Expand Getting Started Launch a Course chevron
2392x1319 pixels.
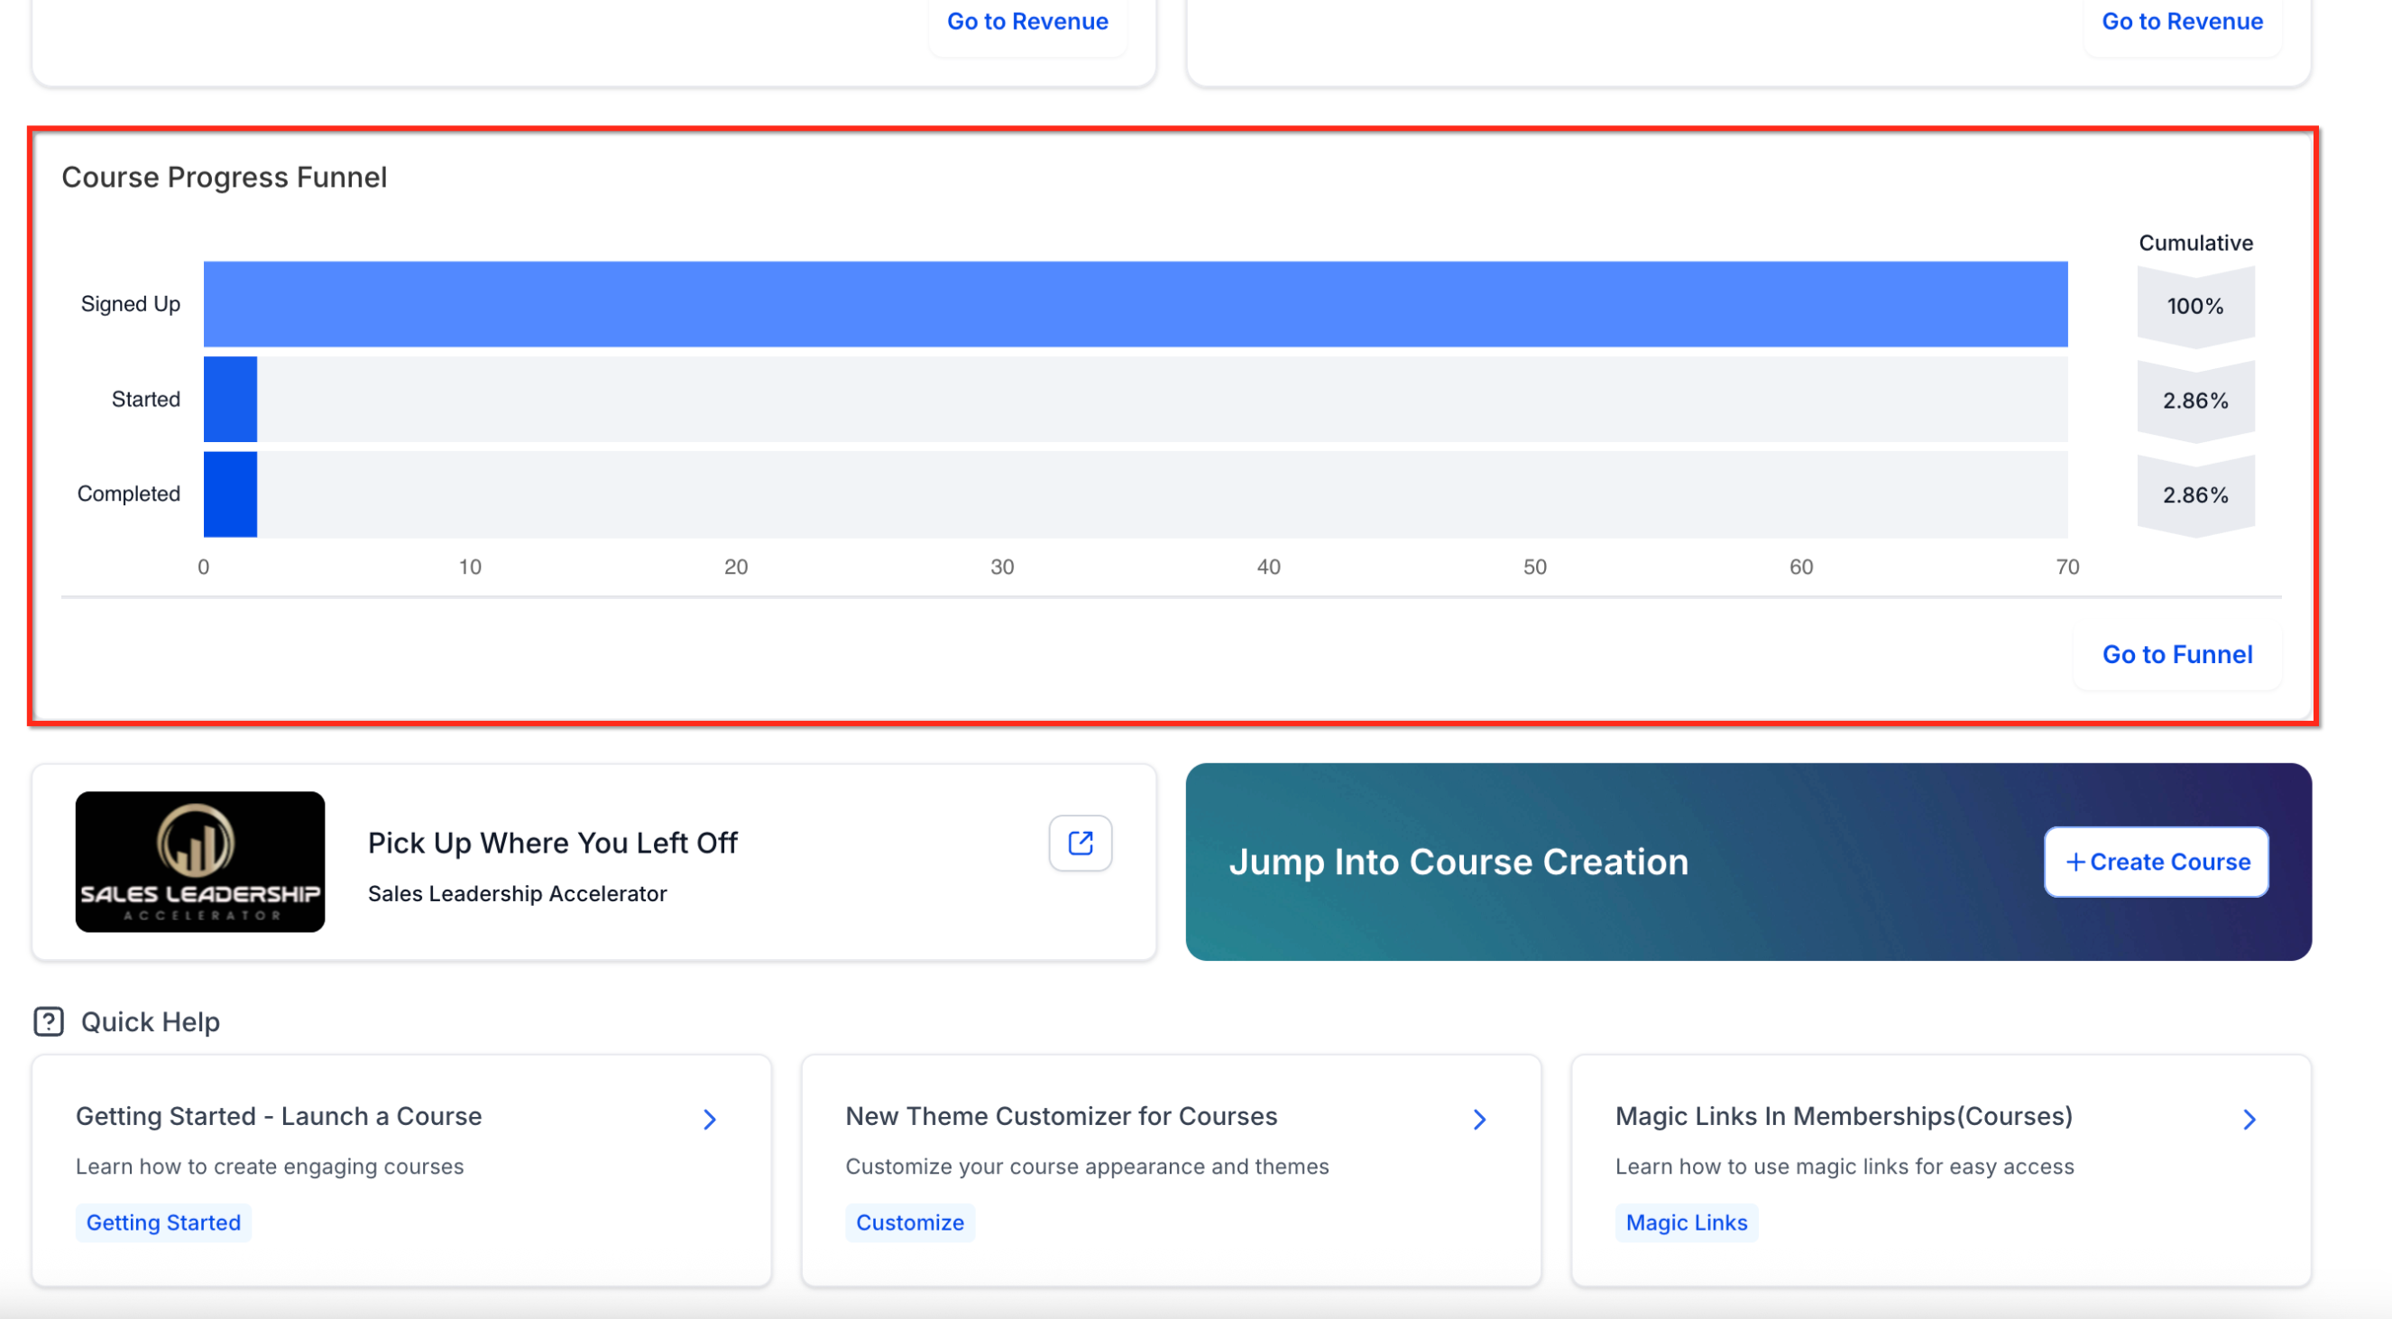(710, 1120)
